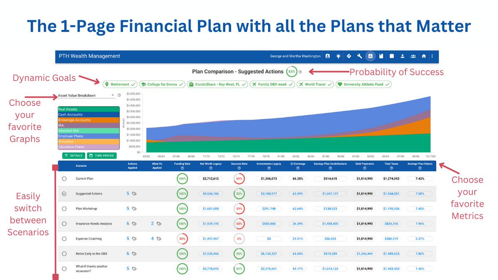Click the What Ifs Applied column header
498x280 pixels.
click(x=157, y=166)
